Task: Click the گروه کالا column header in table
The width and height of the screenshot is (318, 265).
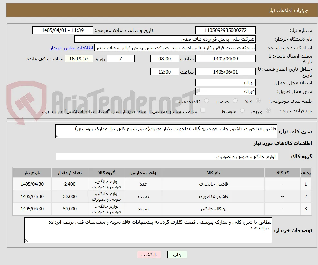Action: coord(107,173)
